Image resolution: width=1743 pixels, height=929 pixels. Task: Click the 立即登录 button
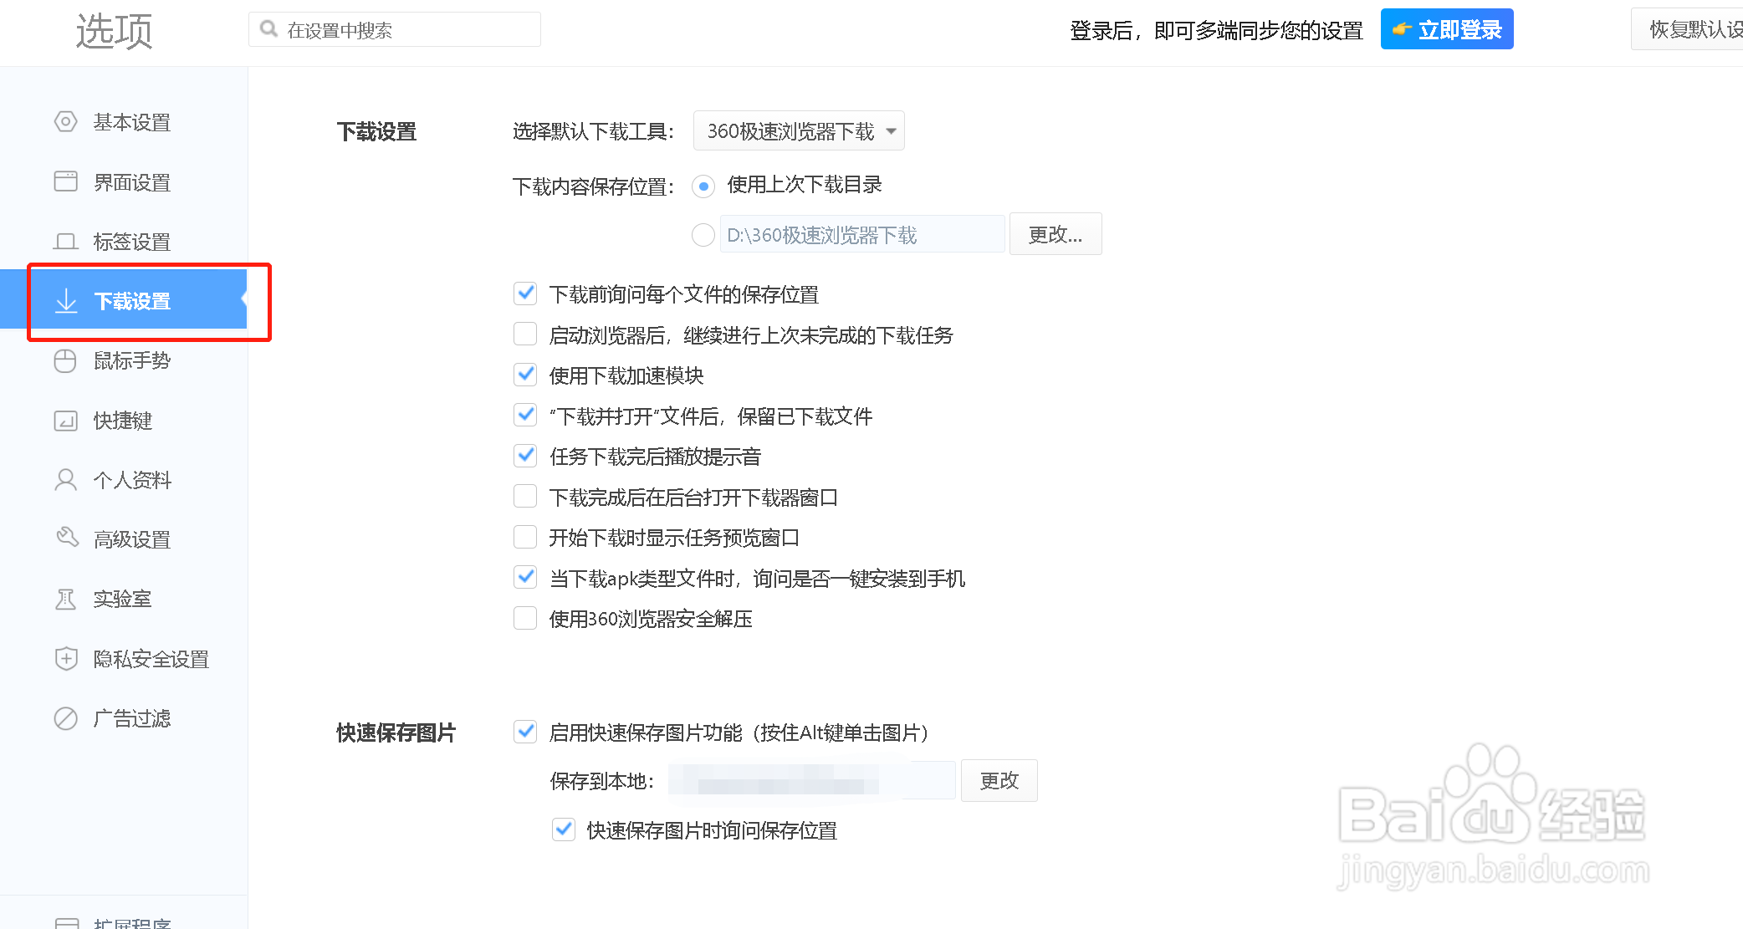(x=1446, y=28)
